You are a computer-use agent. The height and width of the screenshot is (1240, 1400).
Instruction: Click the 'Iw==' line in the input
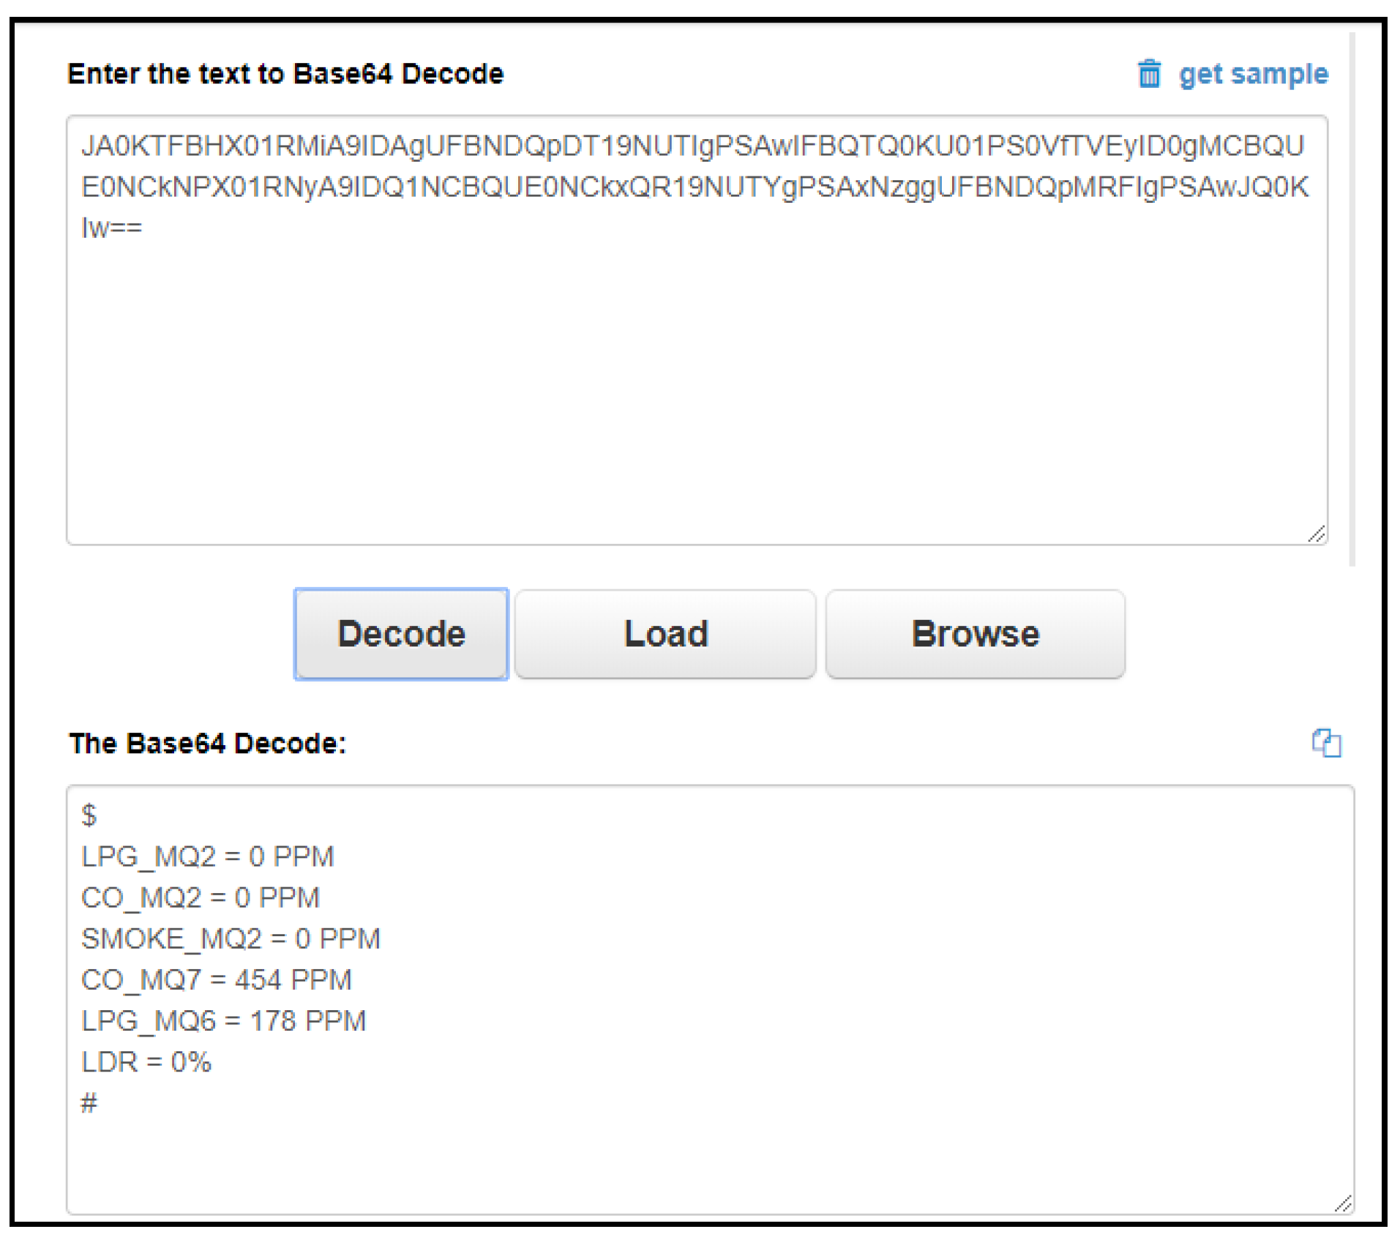click(x=111, y=228)
